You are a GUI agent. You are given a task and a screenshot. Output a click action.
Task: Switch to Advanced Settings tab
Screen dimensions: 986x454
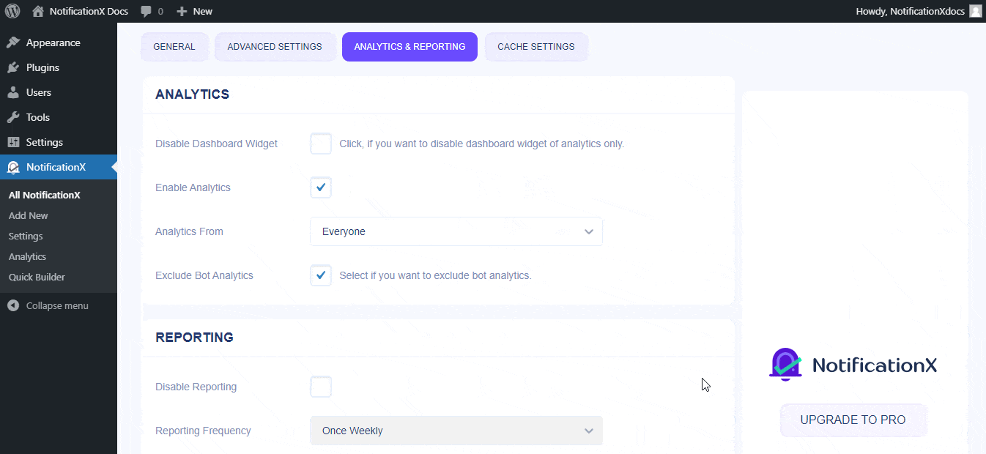(275, 47)
